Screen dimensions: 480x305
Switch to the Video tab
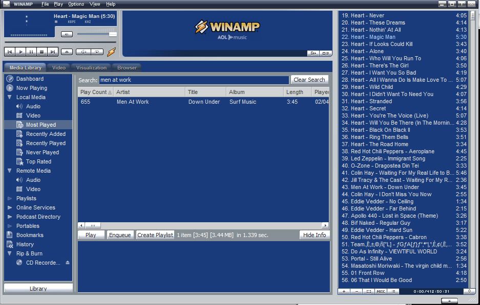[58, 68]
